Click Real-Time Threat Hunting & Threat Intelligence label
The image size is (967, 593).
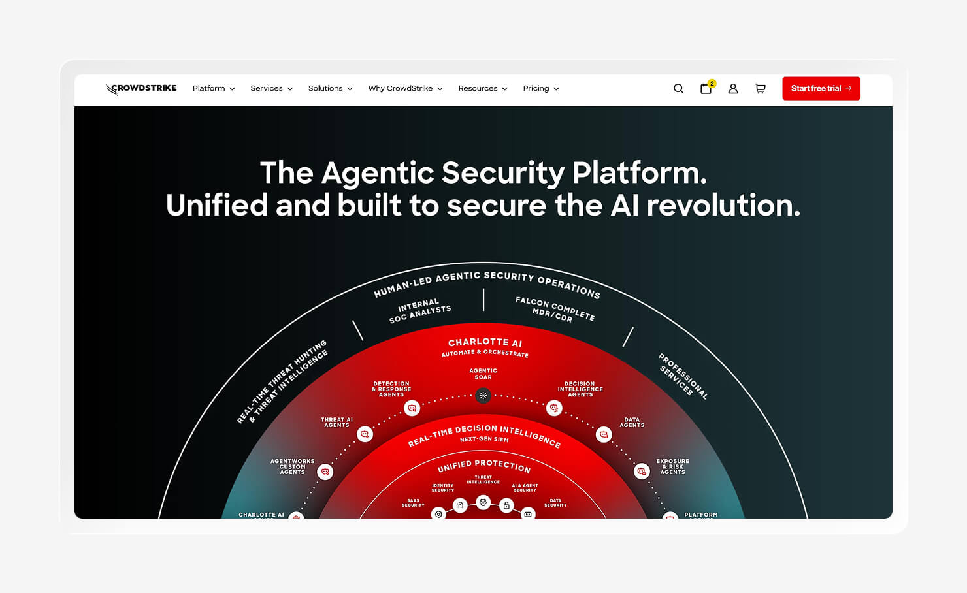coord(283,383)
